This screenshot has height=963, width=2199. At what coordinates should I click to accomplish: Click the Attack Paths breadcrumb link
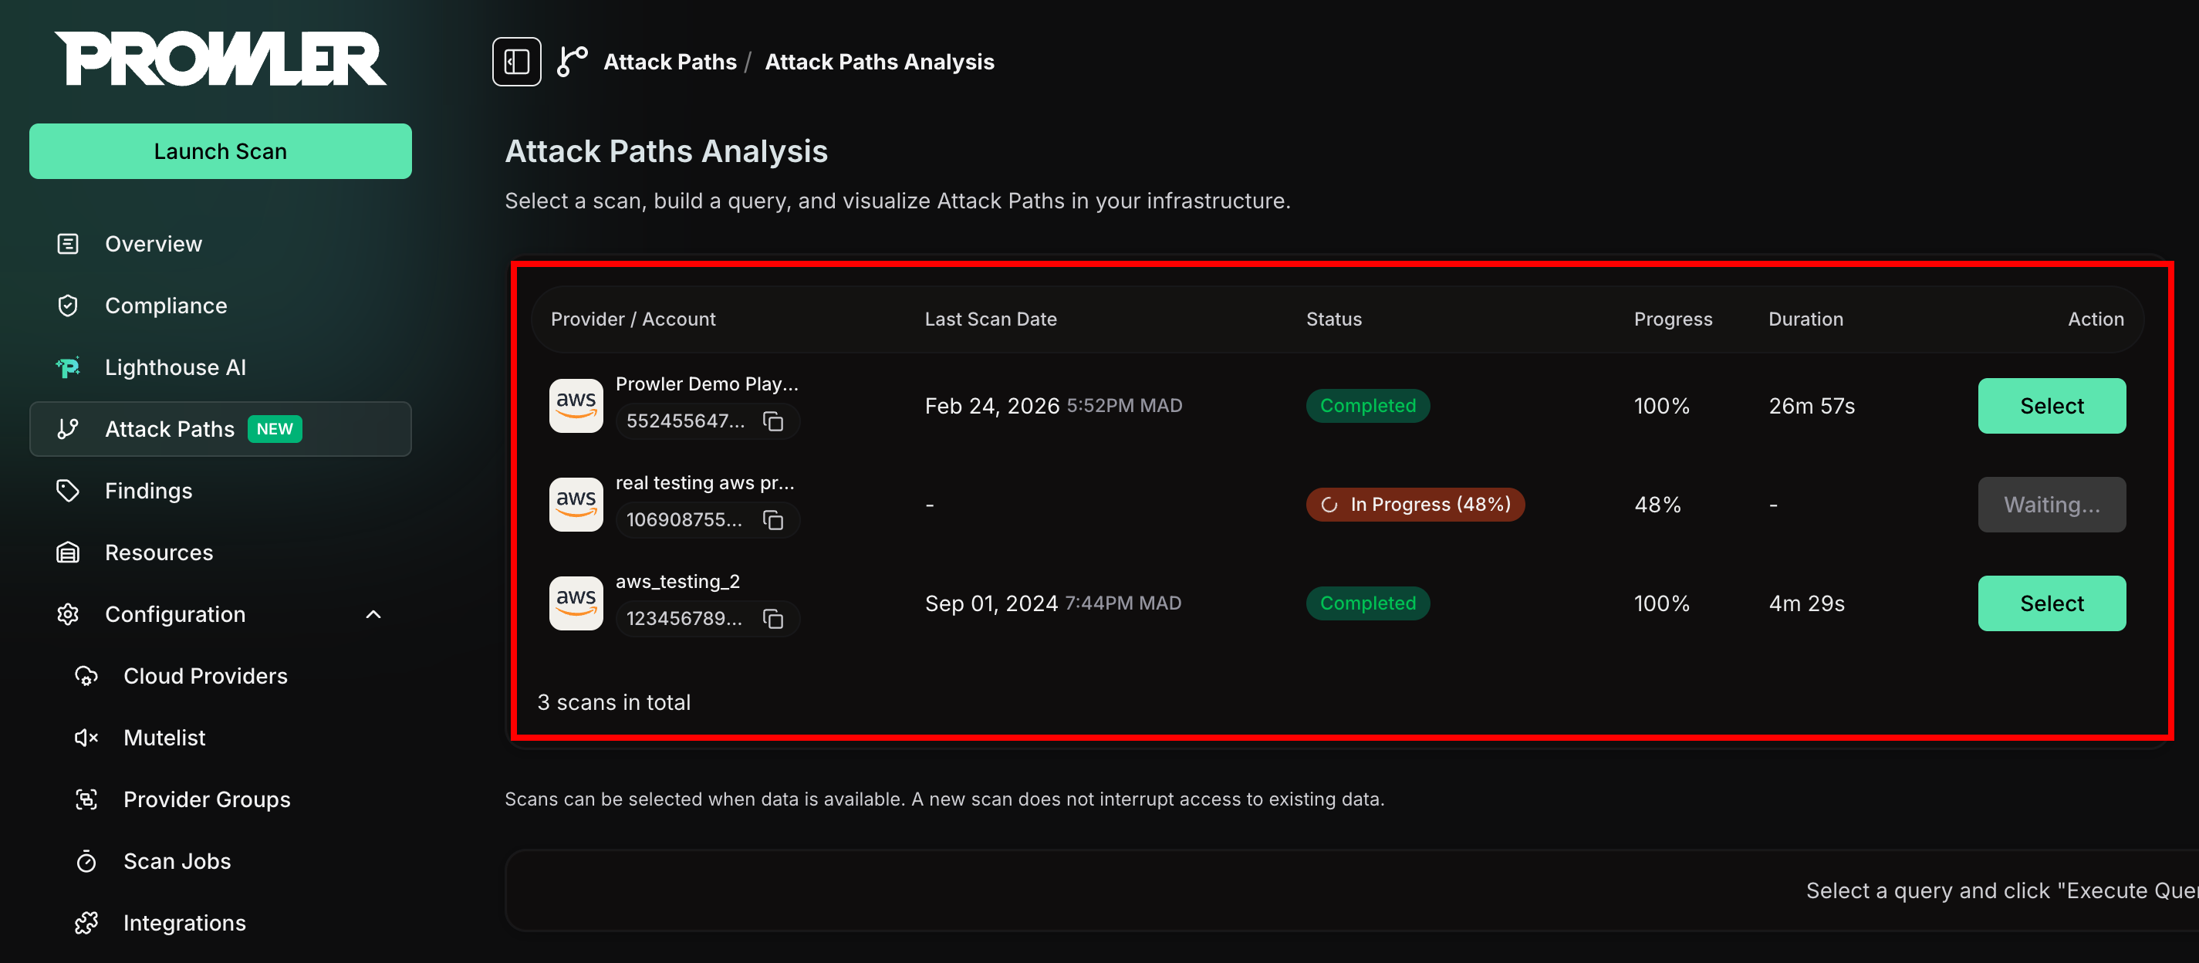tap(669, 62)
